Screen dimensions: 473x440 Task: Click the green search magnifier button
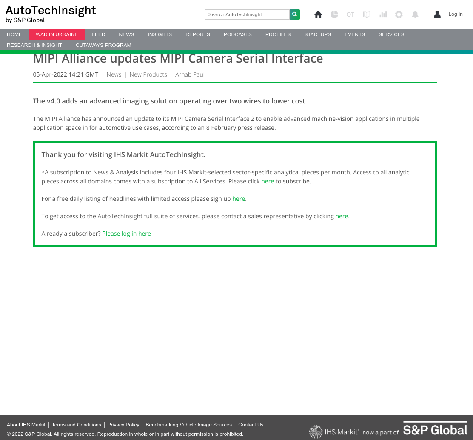point(294,14)
